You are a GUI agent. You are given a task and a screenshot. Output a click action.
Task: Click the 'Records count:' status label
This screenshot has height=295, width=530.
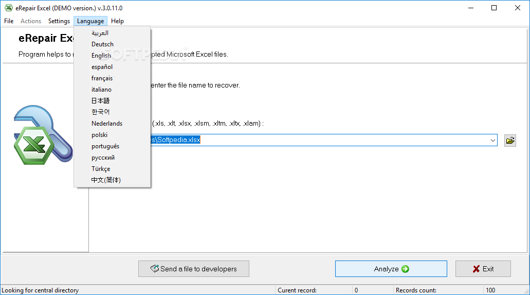416,290
